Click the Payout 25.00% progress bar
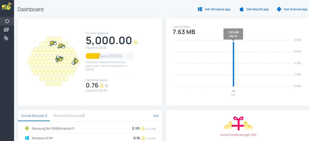 click(x=110, y=56)
